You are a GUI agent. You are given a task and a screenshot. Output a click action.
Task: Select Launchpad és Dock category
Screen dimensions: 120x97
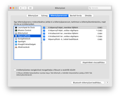point(27,28)
